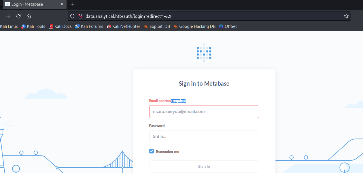
Task: Click the insecure connection padlock icon
Action: [x=80, y=16]
